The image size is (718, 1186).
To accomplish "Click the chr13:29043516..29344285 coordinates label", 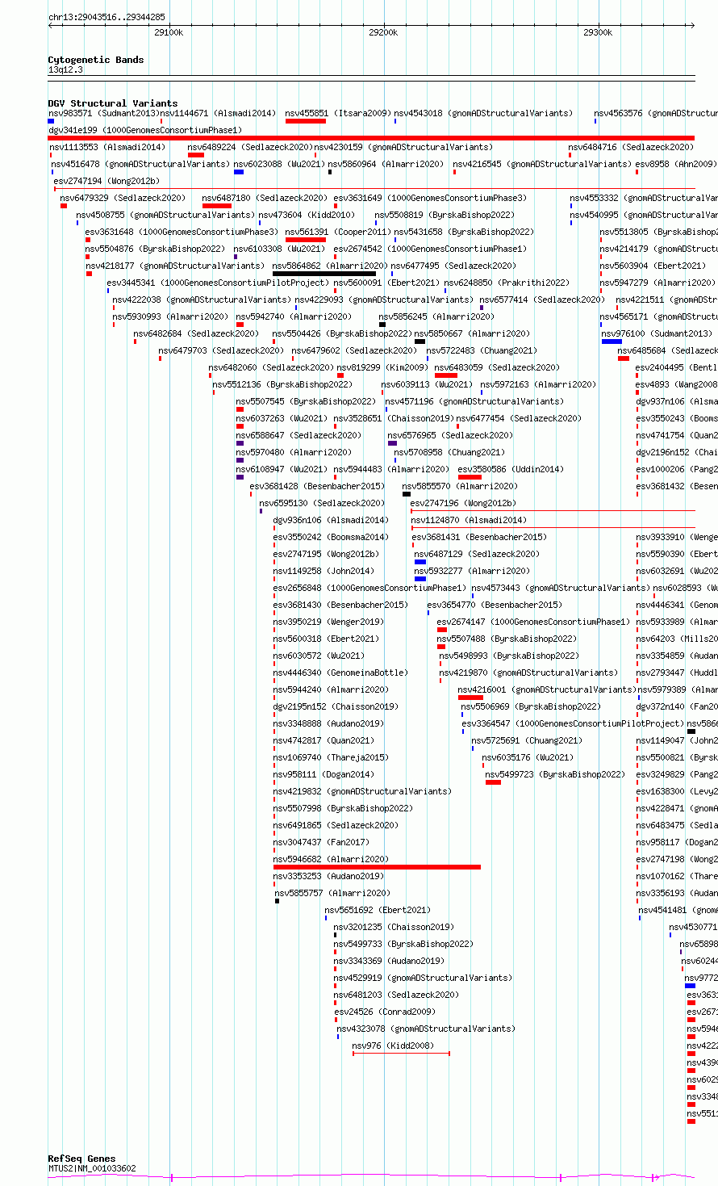I will [x=106, y=17].
